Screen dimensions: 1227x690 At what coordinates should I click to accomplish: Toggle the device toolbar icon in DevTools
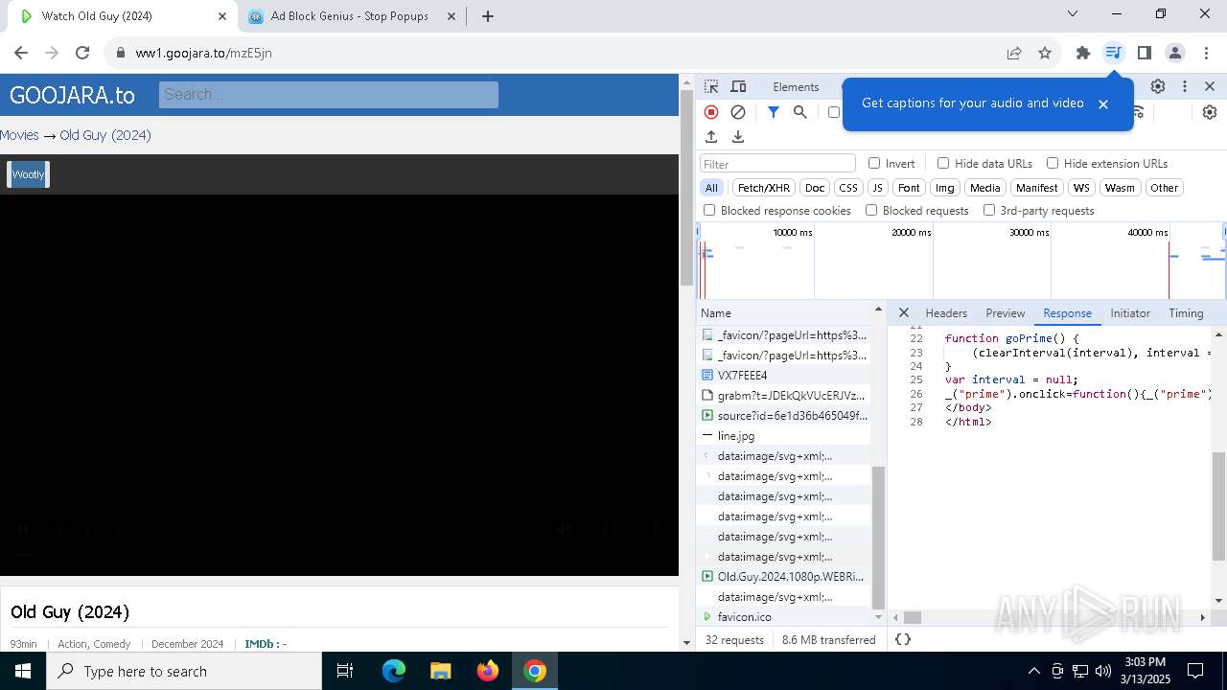pyautogui.click(x=738, y=86)
